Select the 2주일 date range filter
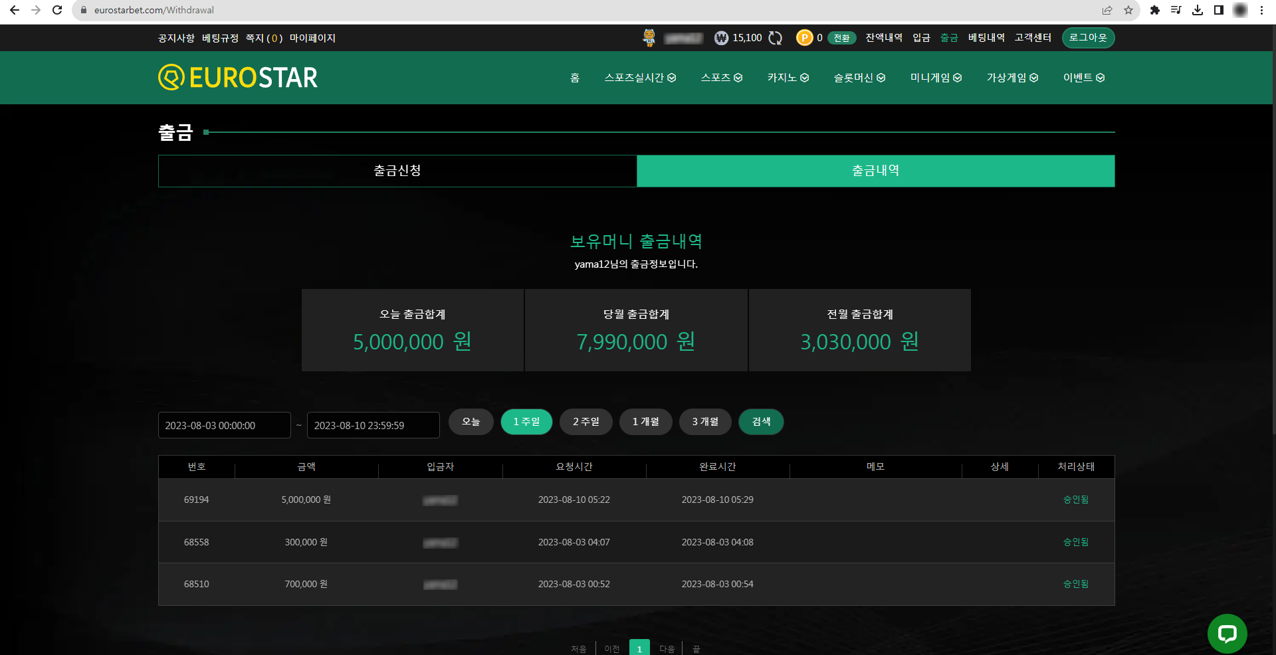This screenshot has width=1276, height=655. pyautogui.click(x=586, y=422)
